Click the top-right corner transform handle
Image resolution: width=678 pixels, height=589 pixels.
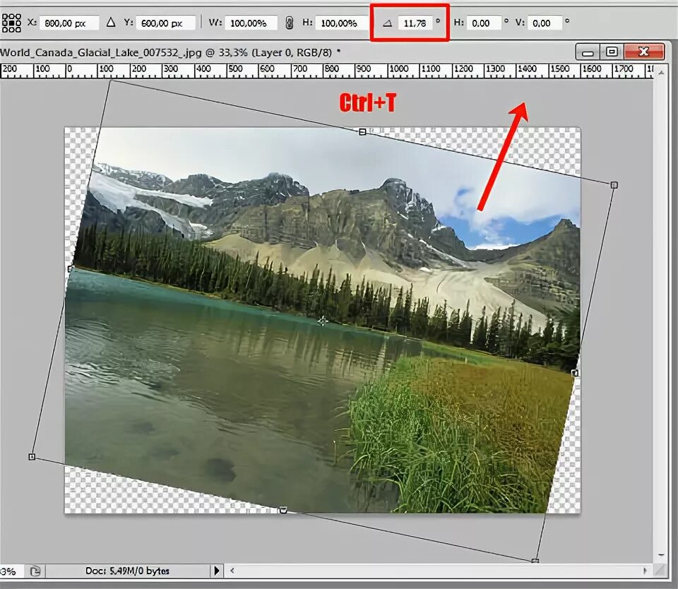614,185
